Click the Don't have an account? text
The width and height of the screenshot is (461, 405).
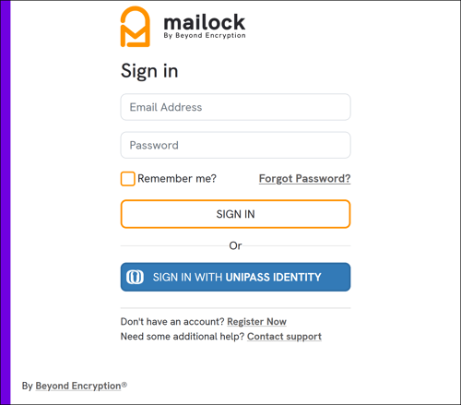172,322
